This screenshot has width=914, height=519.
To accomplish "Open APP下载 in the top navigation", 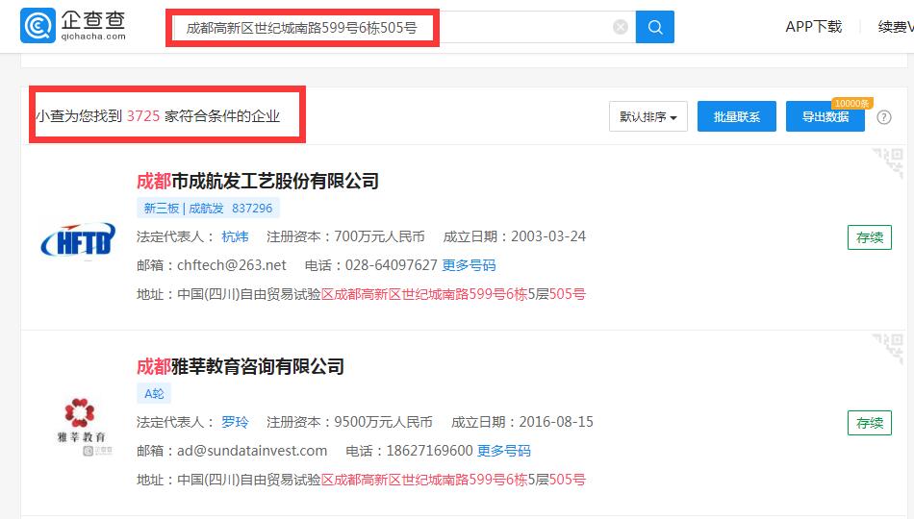I will click(x=813, y=27).
